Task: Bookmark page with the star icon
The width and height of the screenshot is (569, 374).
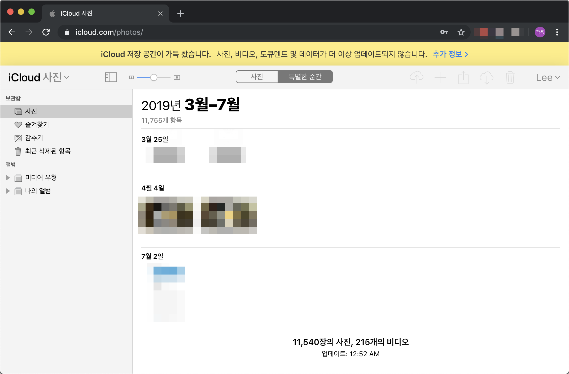Action: tap(461, 32)
